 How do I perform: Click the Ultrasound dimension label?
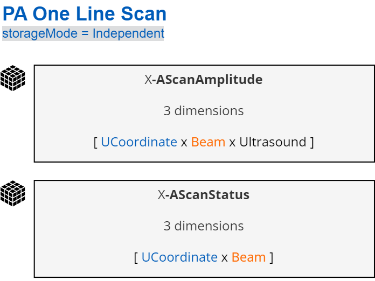tap(273, 142)
